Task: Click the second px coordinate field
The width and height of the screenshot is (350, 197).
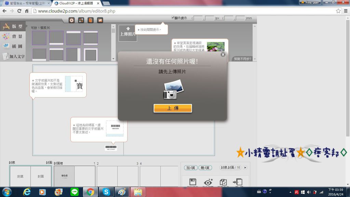Action: [x=210, y=18]
